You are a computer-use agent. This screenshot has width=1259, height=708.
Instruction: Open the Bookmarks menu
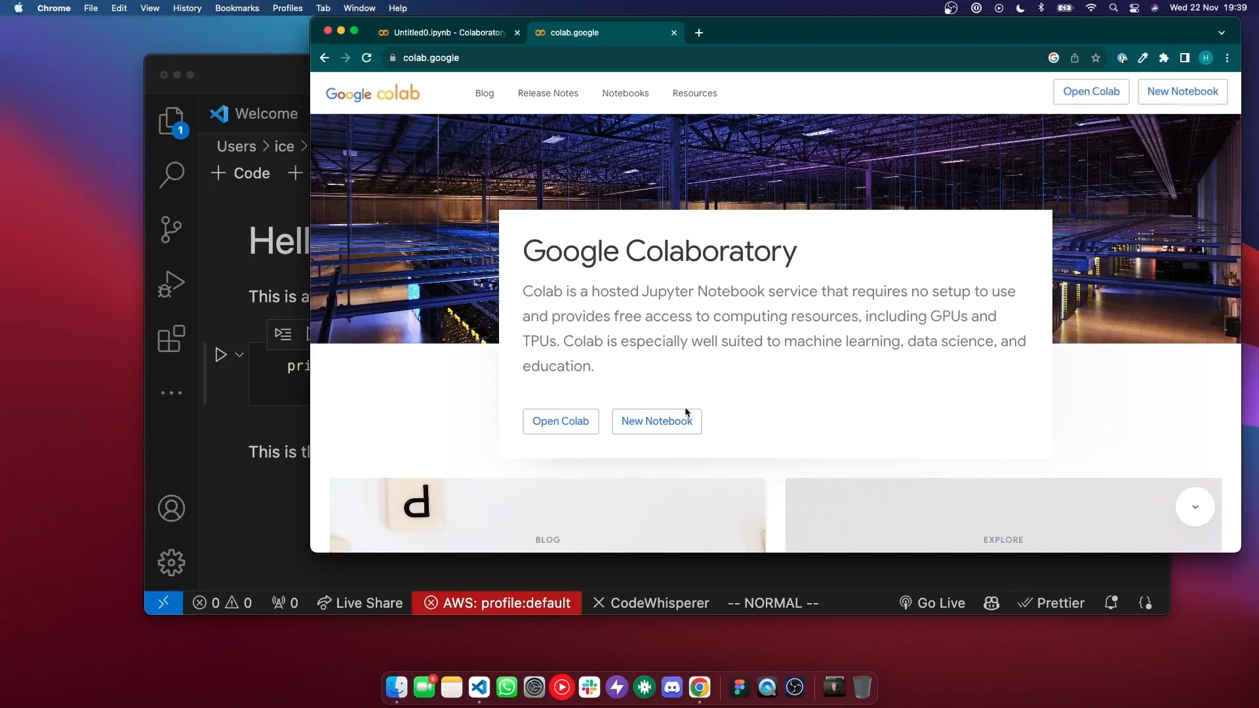coord(237,8)
